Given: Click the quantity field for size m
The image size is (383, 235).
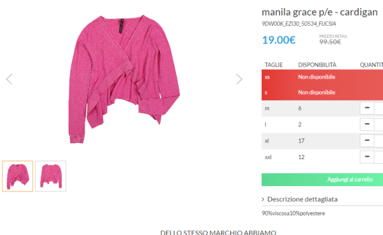Looking at the screenshot, I should pyautogui.click(x=379, y=108).
